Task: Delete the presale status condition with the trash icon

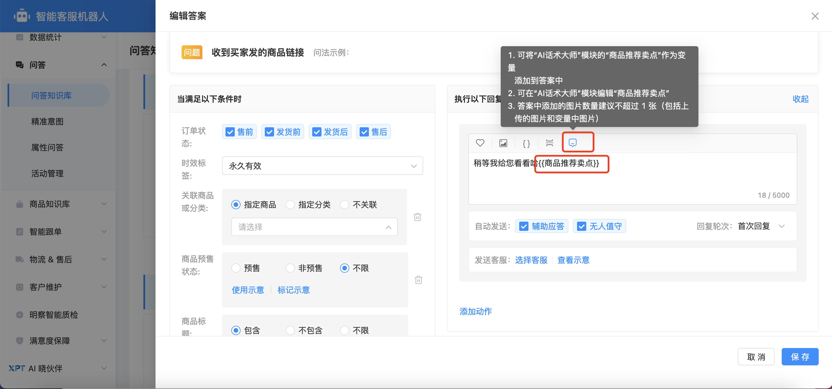Action: point(419,280)
